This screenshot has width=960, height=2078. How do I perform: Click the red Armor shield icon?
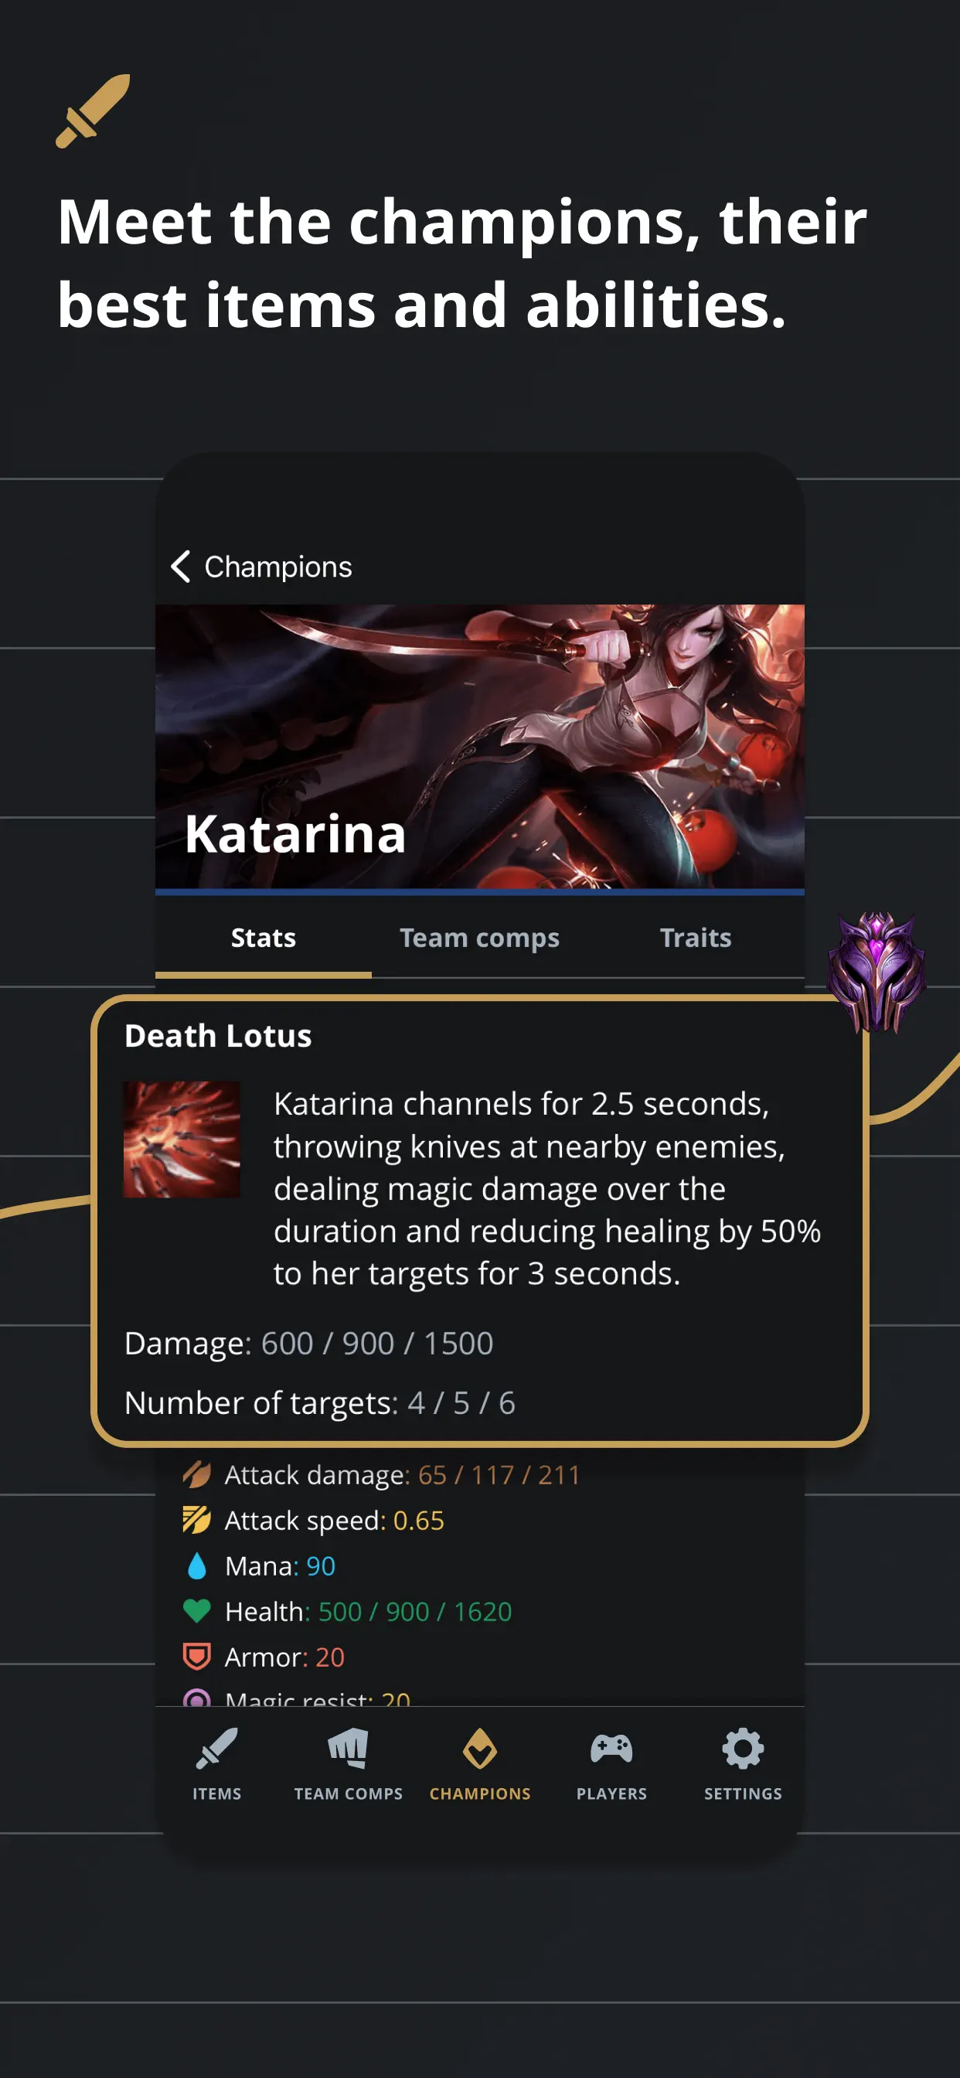pos(197,1657)
